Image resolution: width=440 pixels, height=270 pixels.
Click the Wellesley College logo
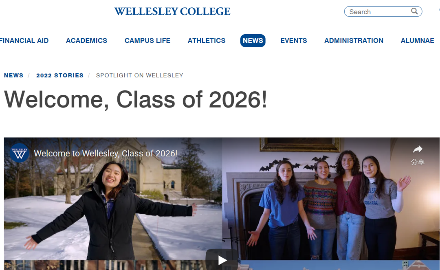172,11
